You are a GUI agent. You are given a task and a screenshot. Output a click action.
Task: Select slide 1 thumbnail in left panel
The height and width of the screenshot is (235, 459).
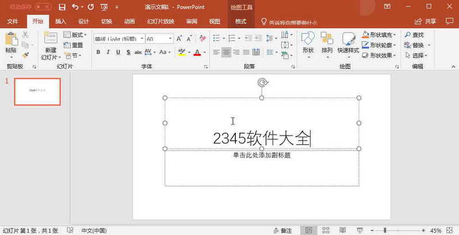point(37,91)
